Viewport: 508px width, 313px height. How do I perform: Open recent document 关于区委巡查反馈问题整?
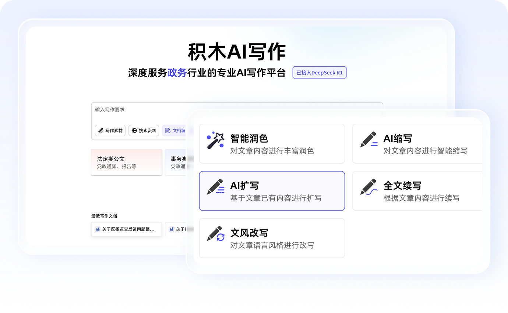coord(128,229)
